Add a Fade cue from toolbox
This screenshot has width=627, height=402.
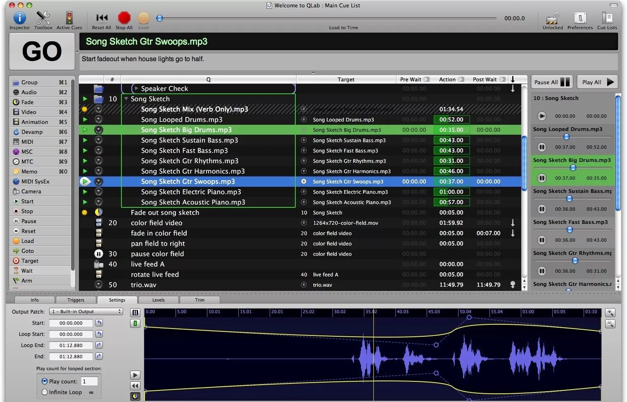click(x=40, y=102)
